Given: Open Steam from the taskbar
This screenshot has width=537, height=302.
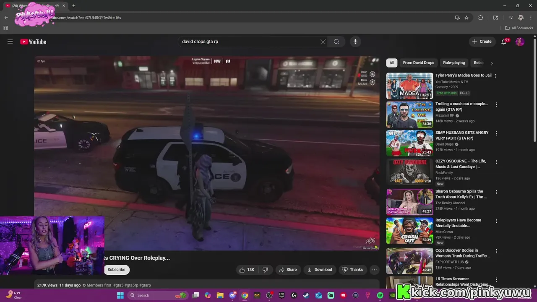Looking at the screenshot, I should [x=306, y=295].
